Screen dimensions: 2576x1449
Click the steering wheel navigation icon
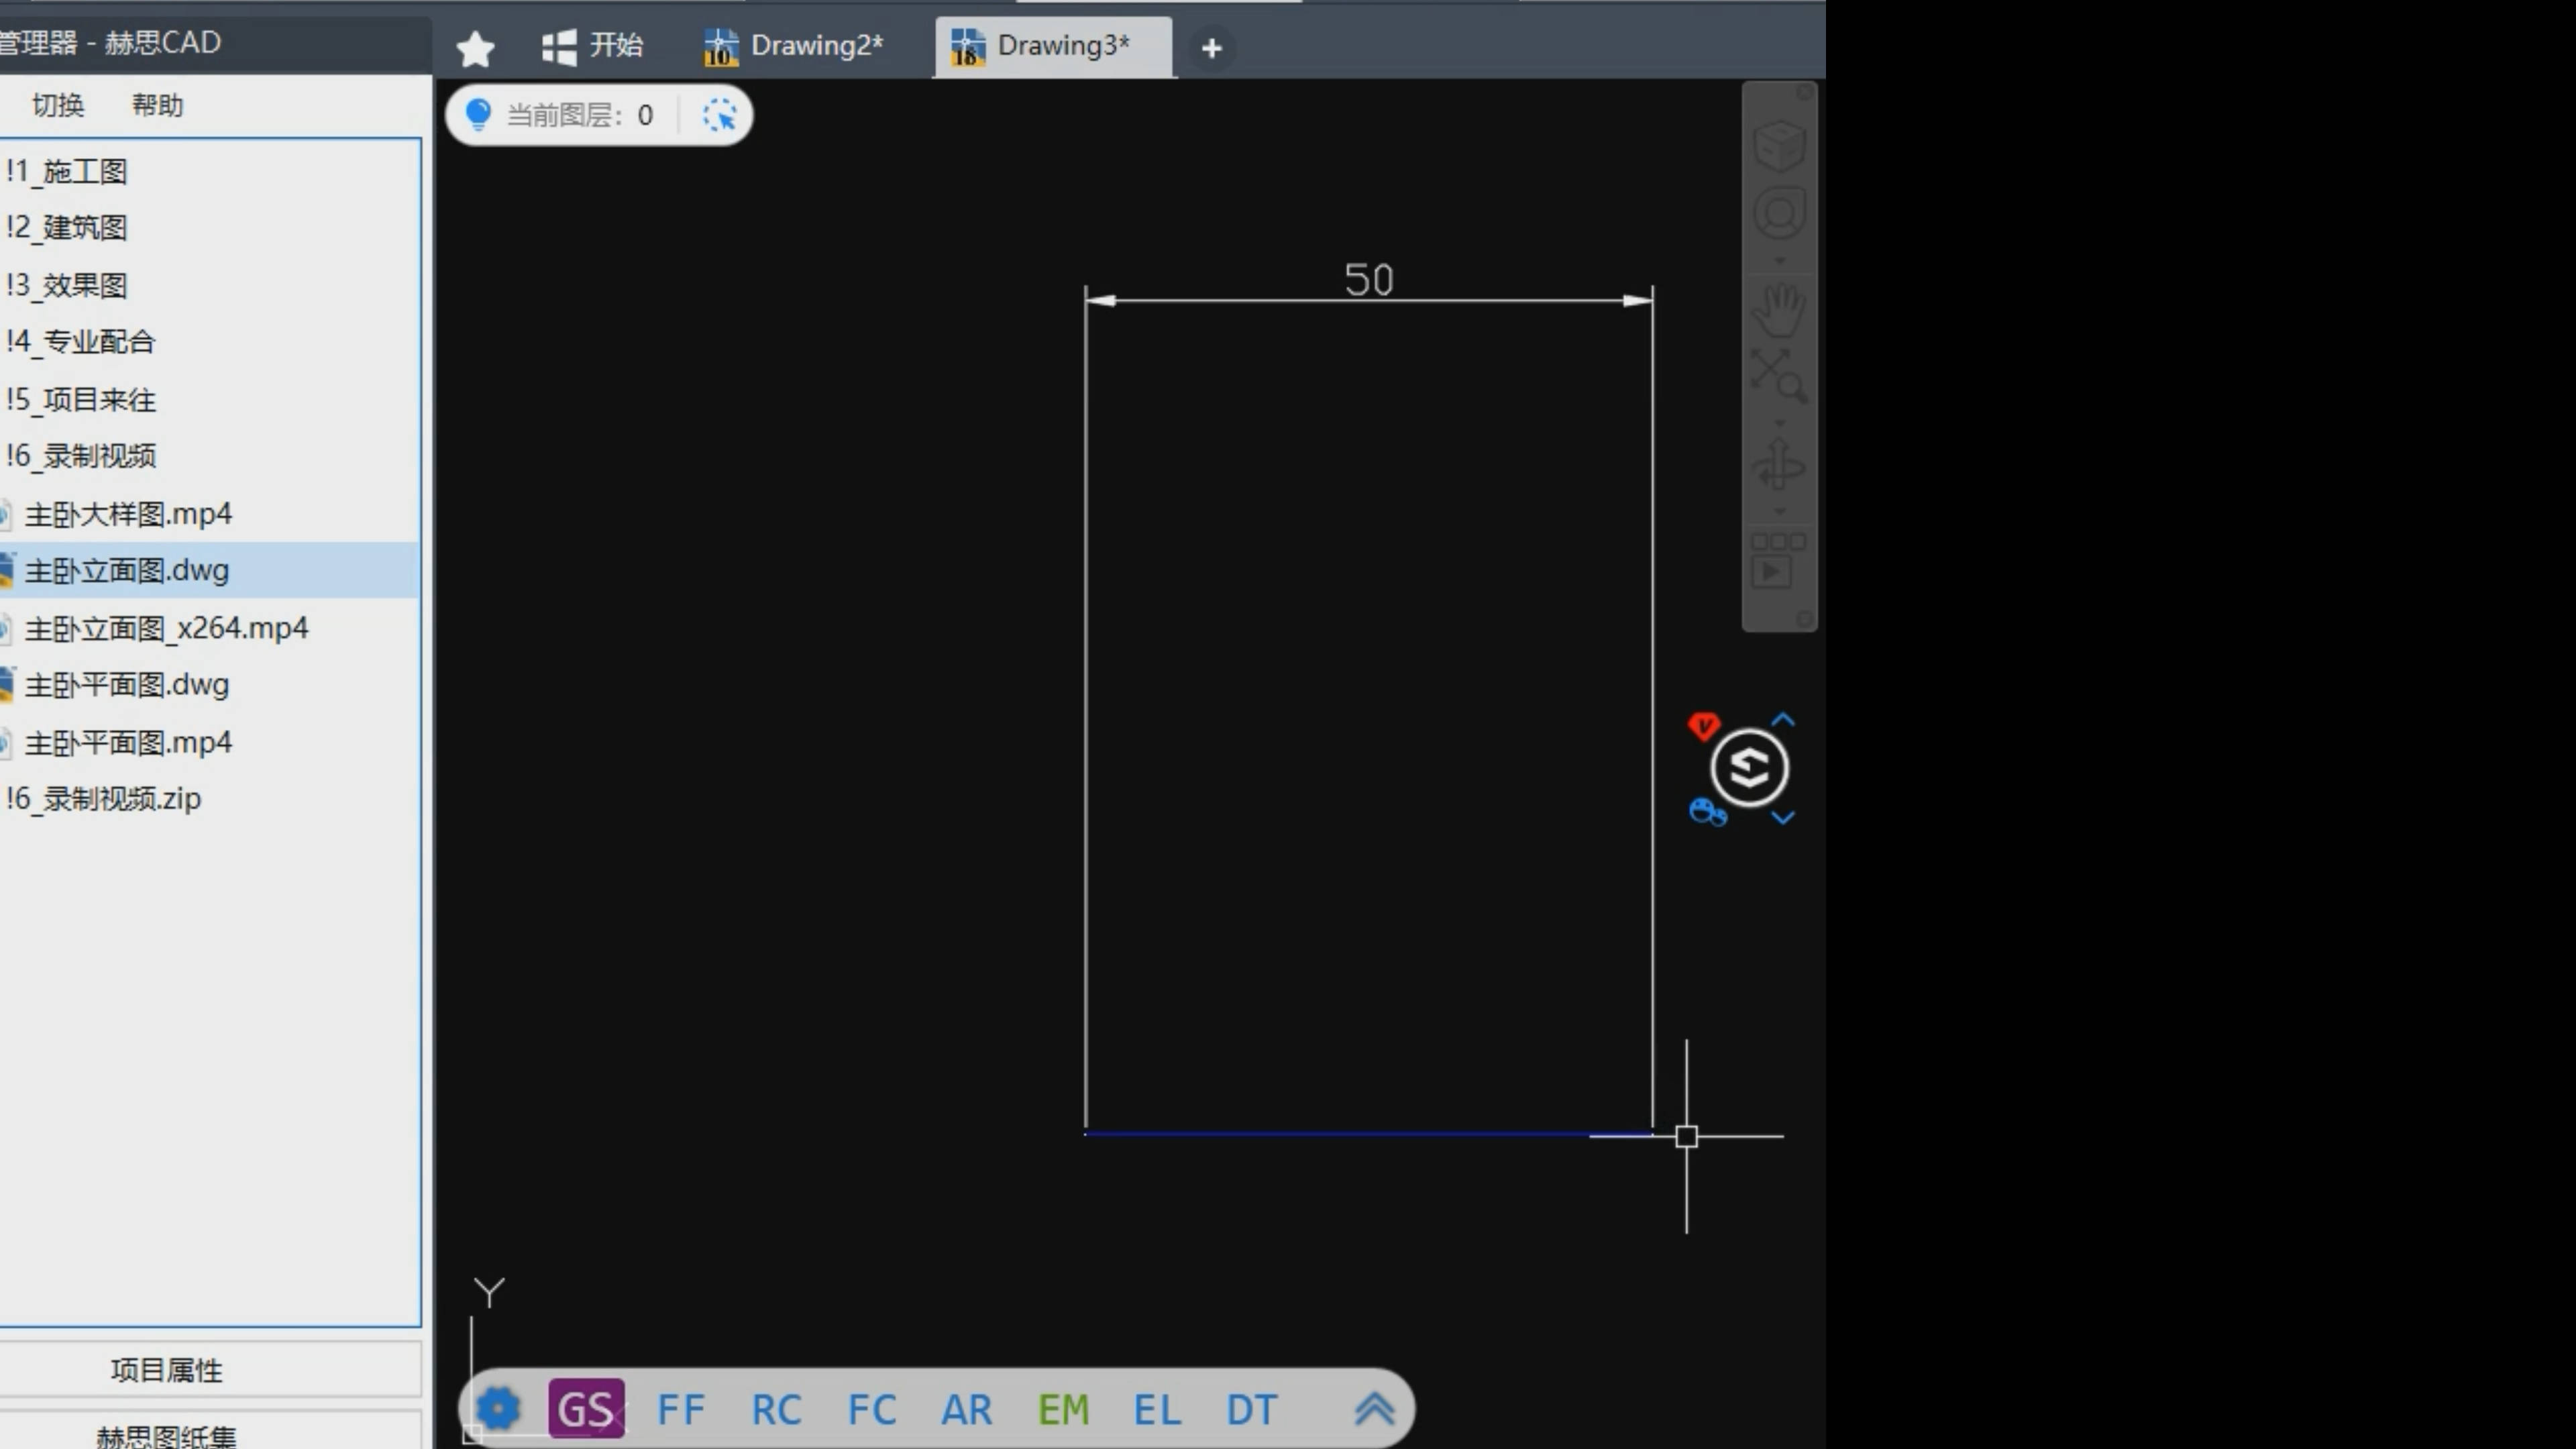[x=1779, y=213]
